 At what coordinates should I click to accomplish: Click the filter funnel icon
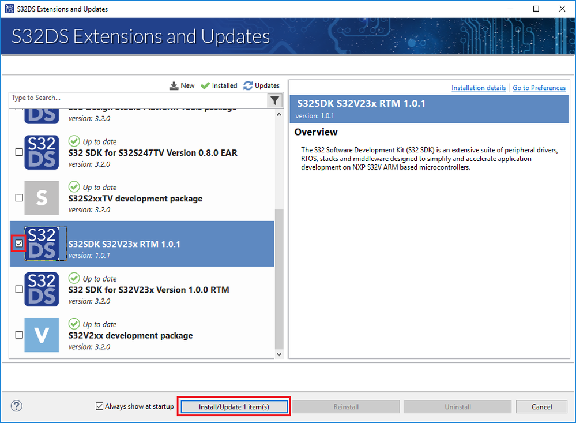[x=274, y=100]
